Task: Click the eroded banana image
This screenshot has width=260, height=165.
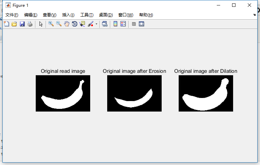Action: (x=134, y=93)
